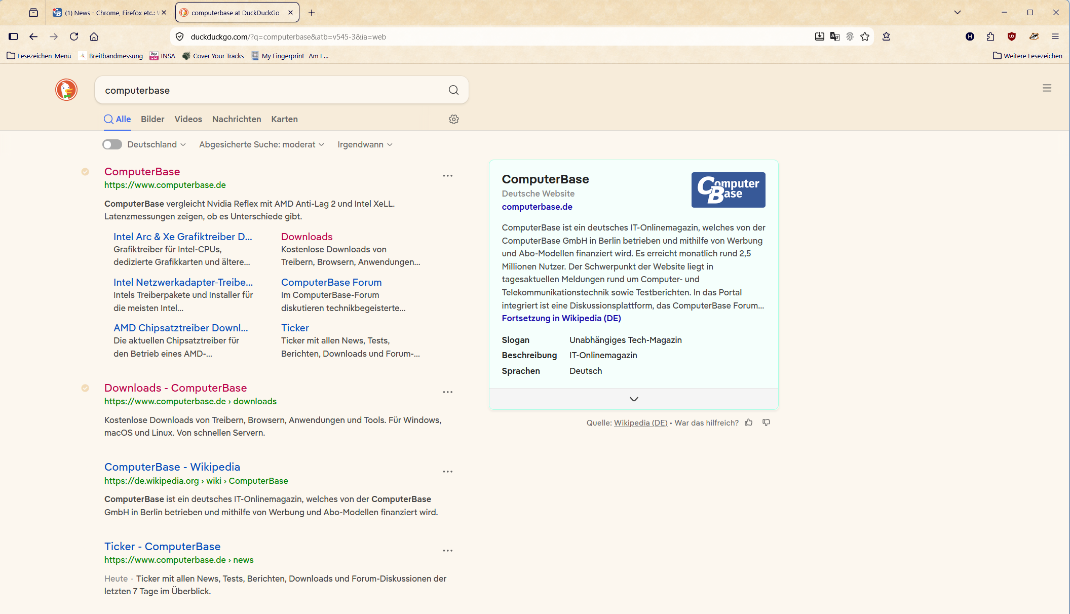Click the address bar URL text
The height and width of the screenshot is (614, 1070).
(288, 36)
